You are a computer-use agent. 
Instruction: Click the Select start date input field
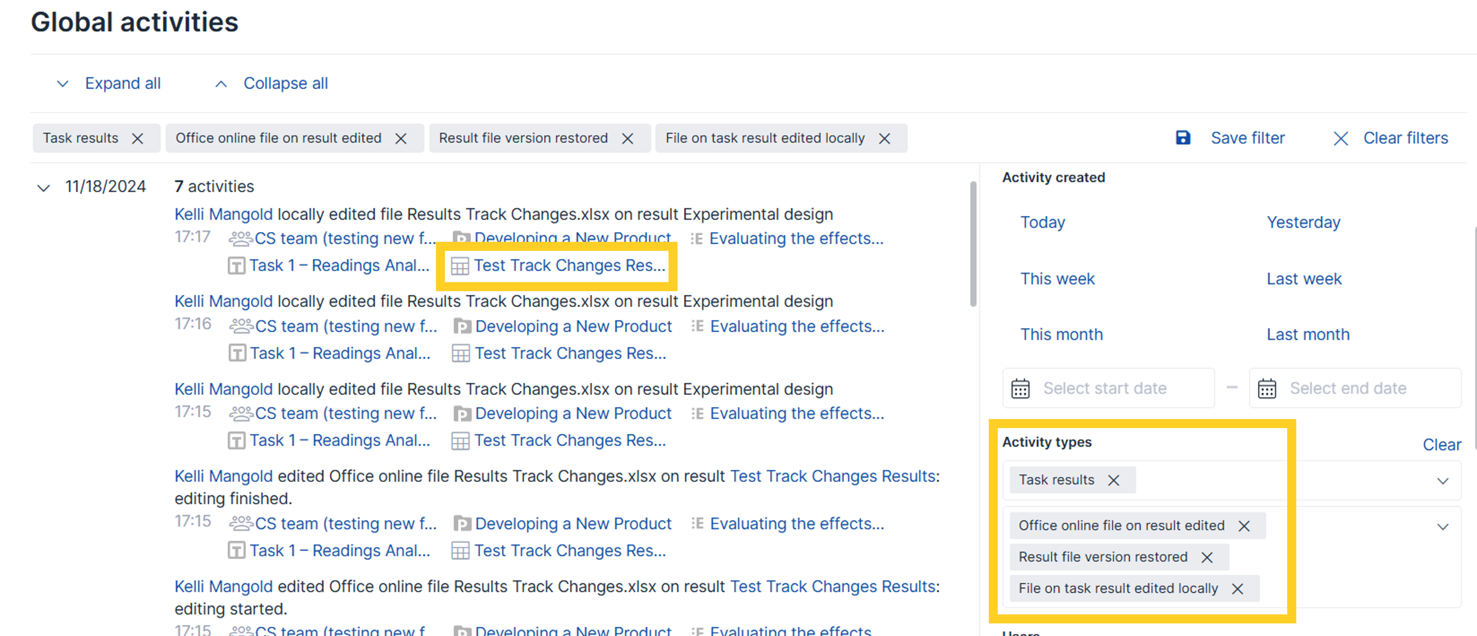click(1104, 388)
